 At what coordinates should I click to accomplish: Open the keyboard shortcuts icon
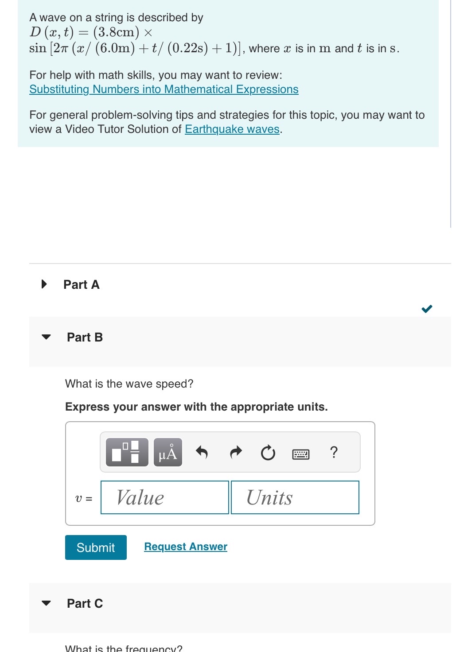point(301,454)
